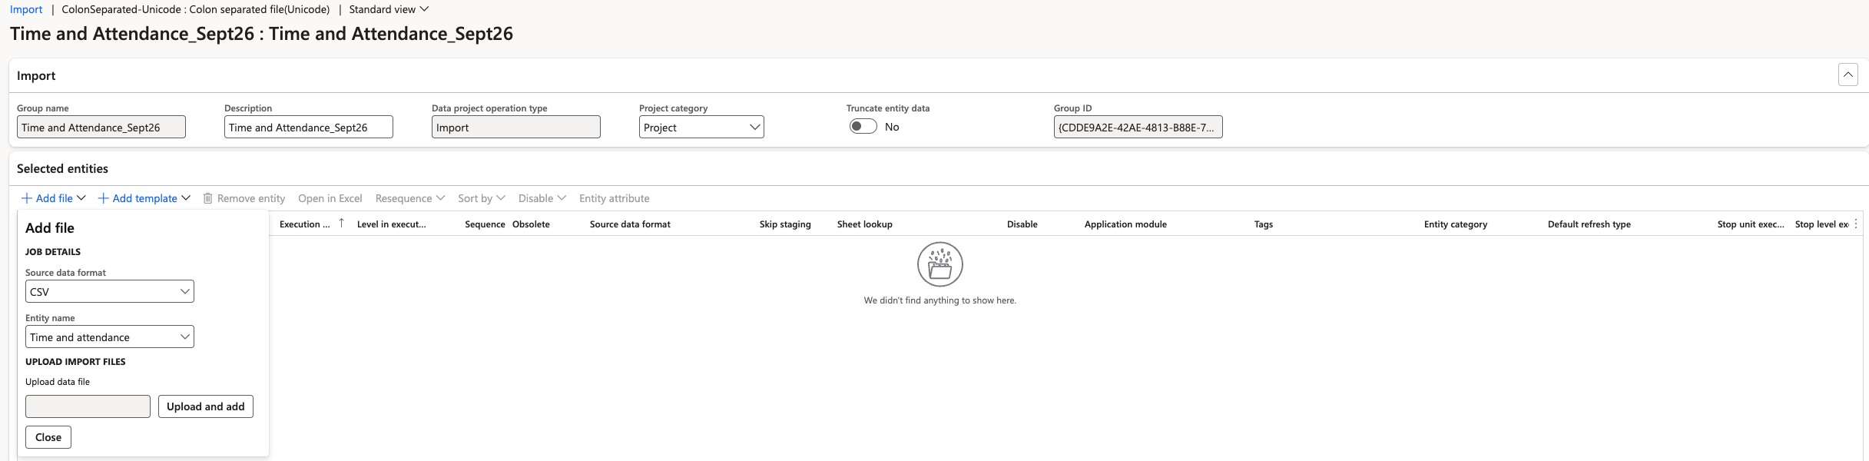Open the Disable toolbar dropdown
Viewport: 1869px width, 461px height.
click(542, 198)
